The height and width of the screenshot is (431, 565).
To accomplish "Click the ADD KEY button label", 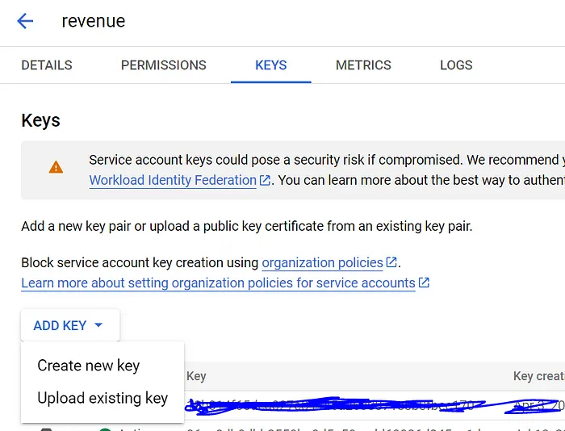I will pos(60,326).
